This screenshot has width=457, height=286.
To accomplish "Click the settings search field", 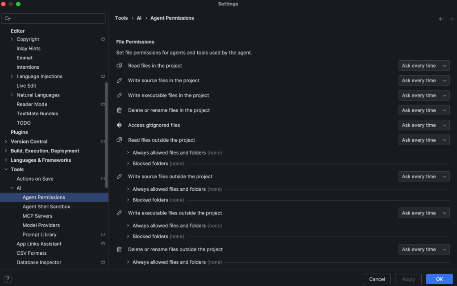I will 54,18.
